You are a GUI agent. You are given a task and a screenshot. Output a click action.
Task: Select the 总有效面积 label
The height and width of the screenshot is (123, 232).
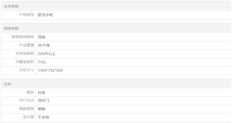tap(25, 54)
